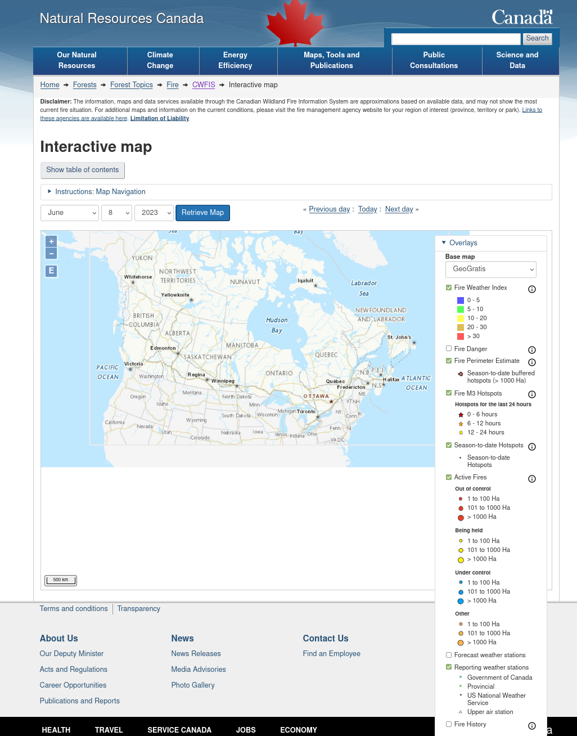Screen dimensions: 577x736
Task: Go to Next day link
Action: pyautogui.click(x=399, y=209)
